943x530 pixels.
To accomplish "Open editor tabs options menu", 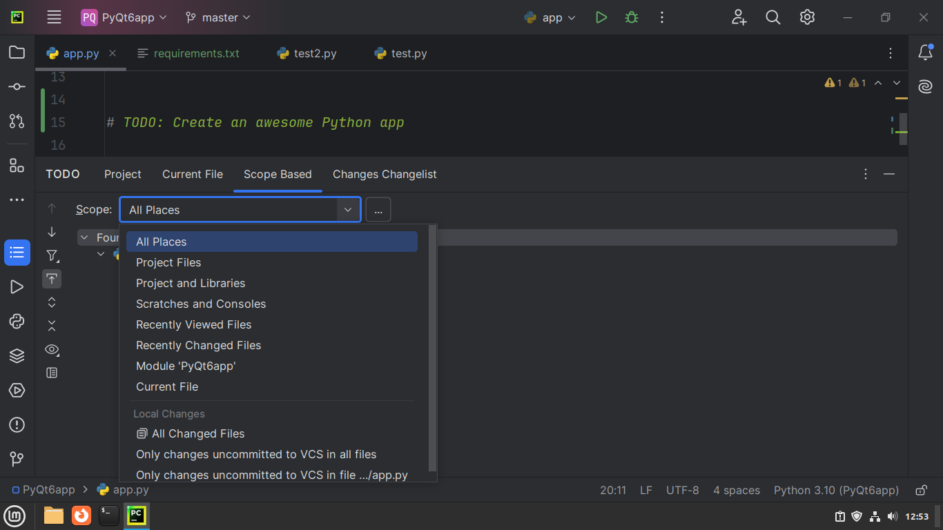I will pos(891,53).
